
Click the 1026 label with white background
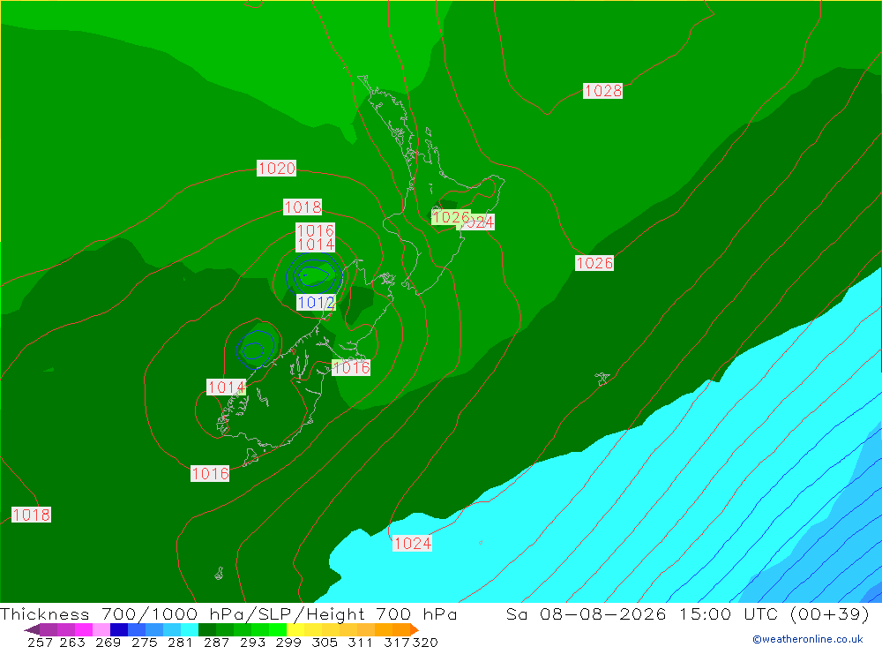pos(594,263)
